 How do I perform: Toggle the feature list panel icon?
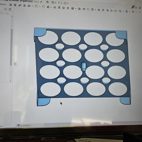(x=15, y=64)
